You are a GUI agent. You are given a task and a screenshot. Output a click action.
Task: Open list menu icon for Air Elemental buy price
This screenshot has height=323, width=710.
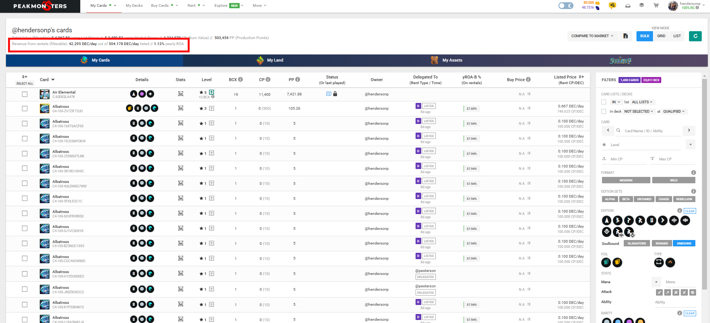(x=529, y=94)
